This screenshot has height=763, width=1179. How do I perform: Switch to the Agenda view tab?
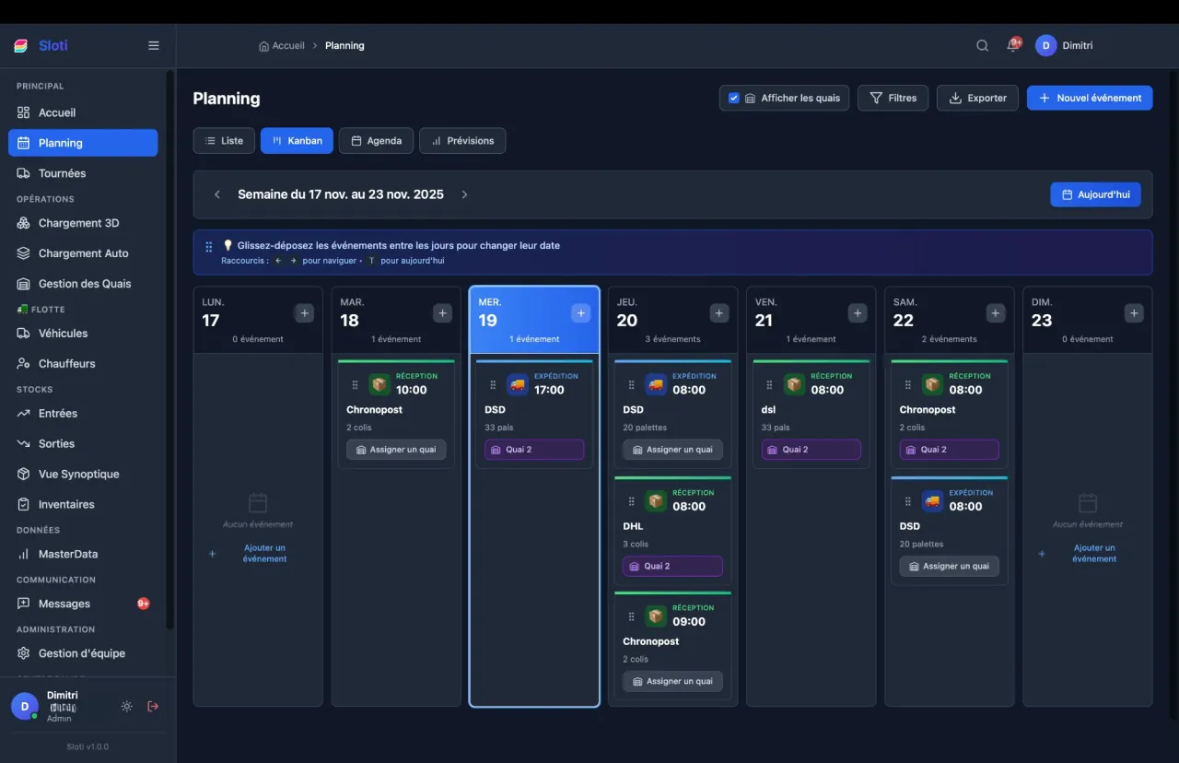click(x=376, y=141)
